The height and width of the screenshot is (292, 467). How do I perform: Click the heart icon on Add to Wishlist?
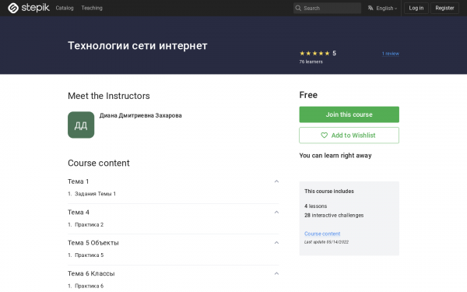(x=324, y=135)
